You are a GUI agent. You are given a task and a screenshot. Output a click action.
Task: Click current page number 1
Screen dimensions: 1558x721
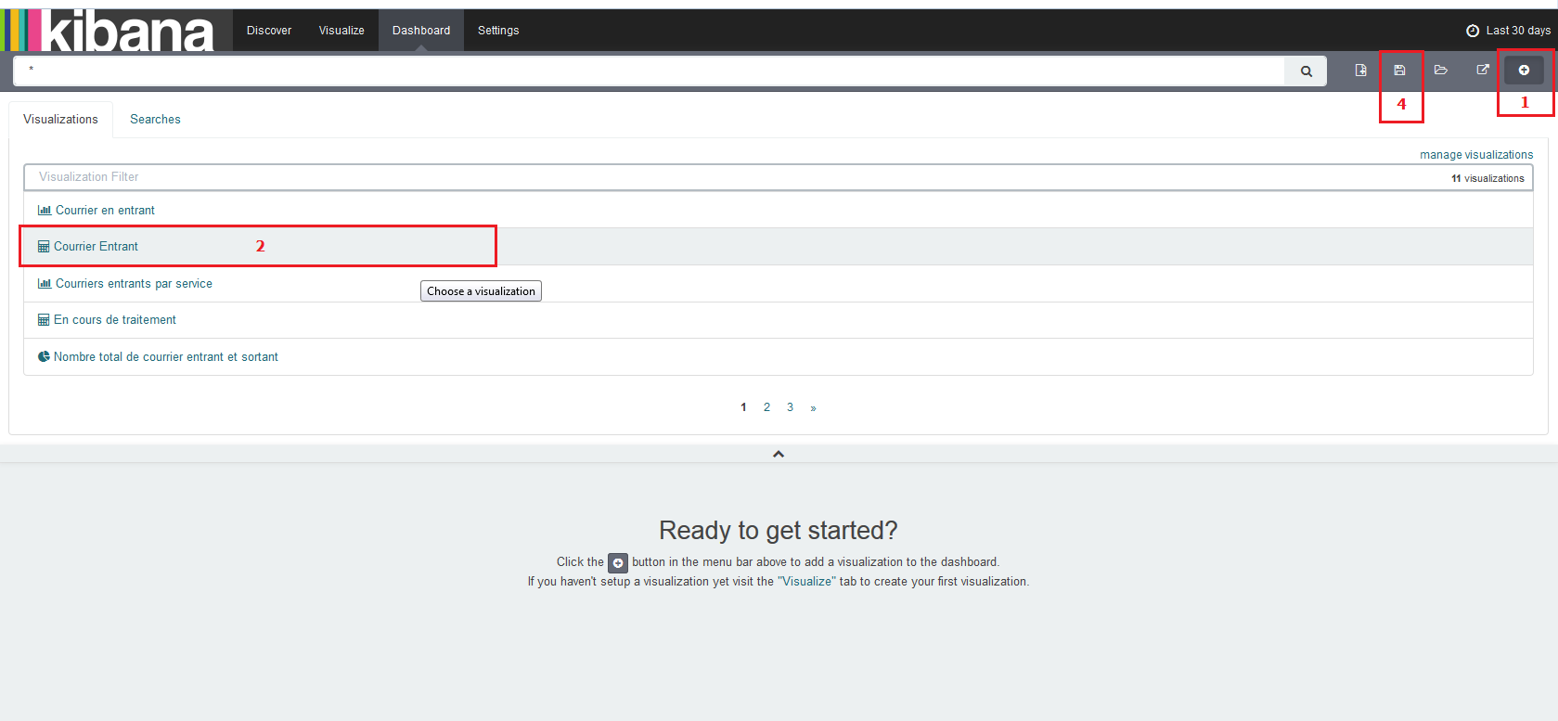743,407
